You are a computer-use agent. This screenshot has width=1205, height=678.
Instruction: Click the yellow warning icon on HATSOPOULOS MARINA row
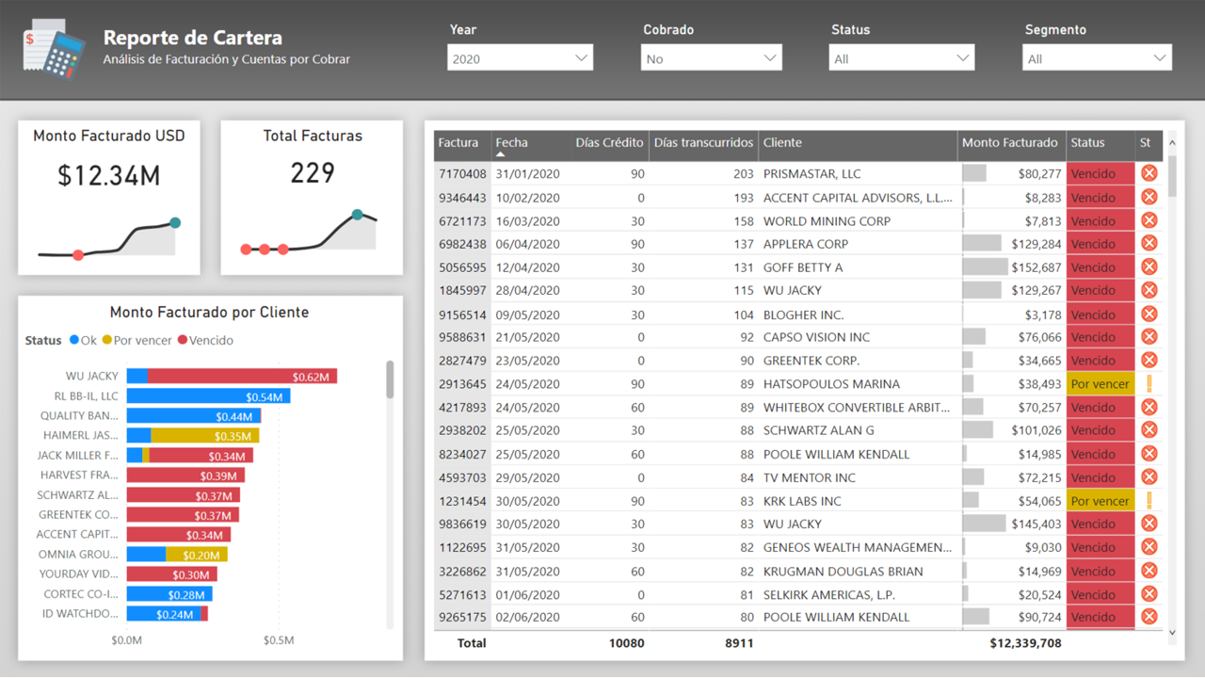[1149, 383]
